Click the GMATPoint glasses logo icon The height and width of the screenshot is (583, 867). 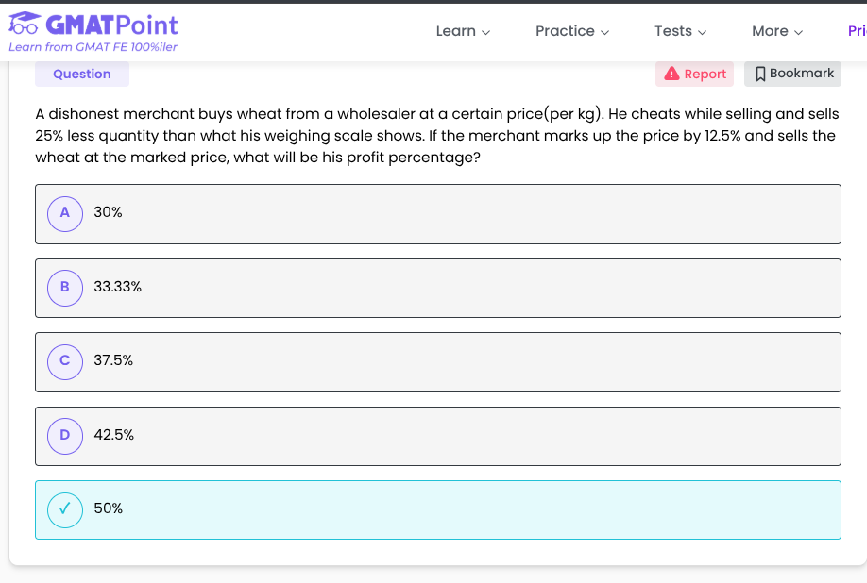(x=25, y=25)
